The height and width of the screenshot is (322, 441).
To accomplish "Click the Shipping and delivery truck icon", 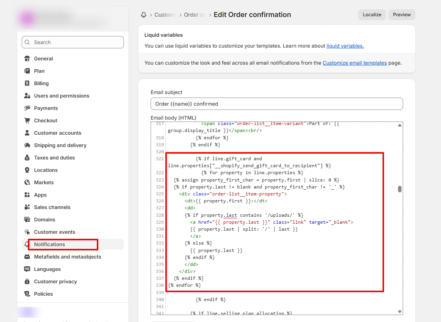I will point(27,146).
